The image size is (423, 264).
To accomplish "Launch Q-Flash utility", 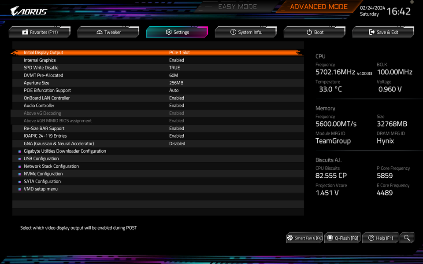I will click(x=343, y=238).
